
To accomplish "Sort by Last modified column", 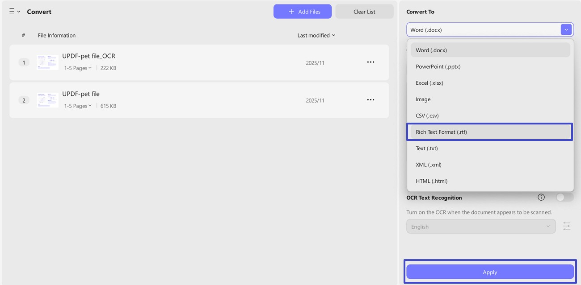I will click(x=316, y=35).
